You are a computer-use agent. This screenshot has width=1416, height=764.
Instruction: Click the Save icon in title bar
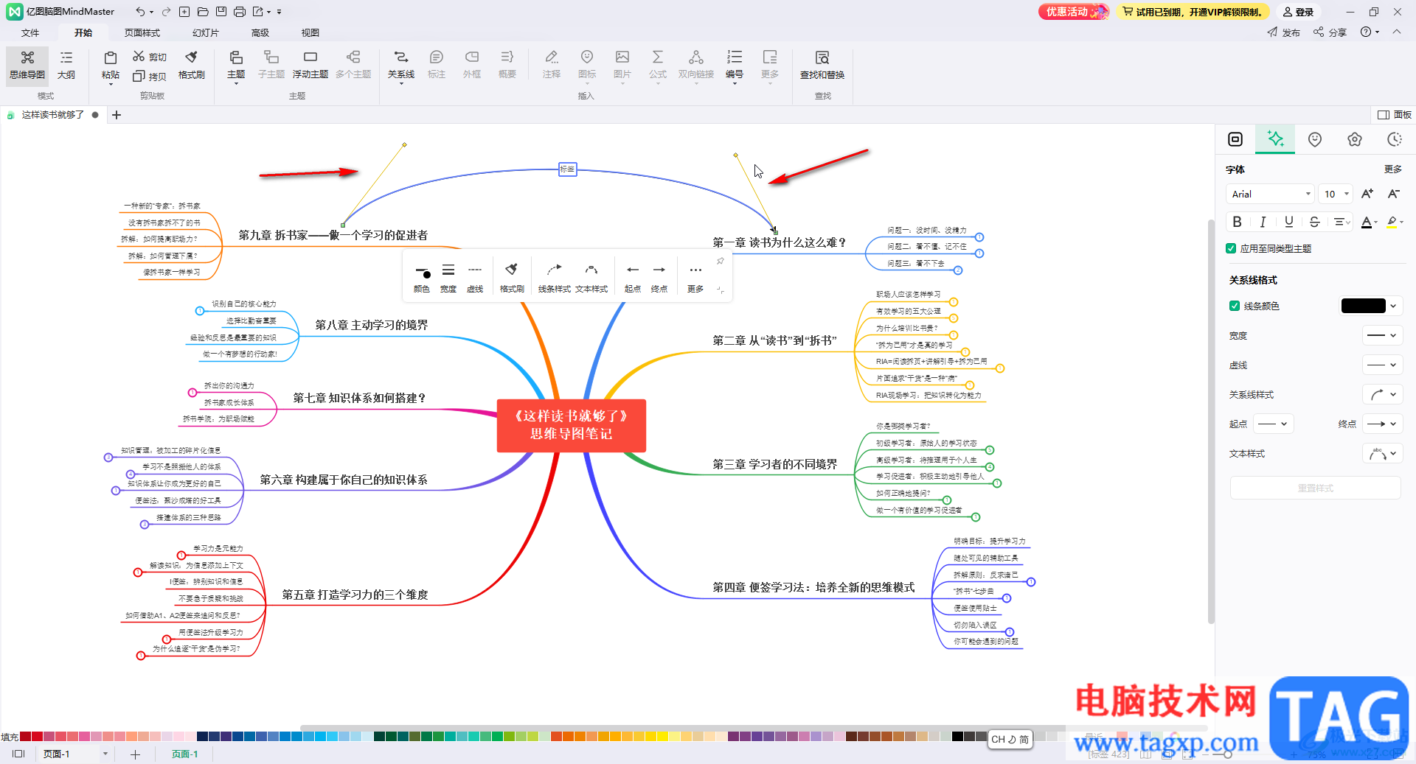click(x=221, y=12)
